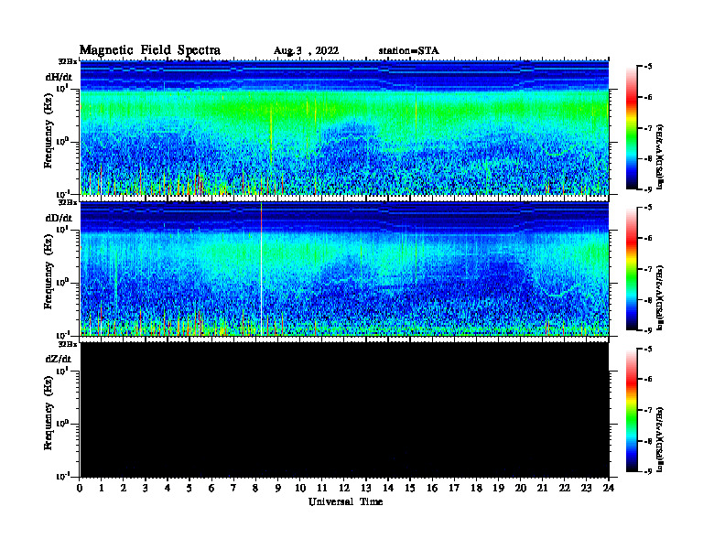This screenshot has width=725, height=560.
Task: Click the log(PSD) label beside dH/dt color bar
Action: tap(661, 156)
